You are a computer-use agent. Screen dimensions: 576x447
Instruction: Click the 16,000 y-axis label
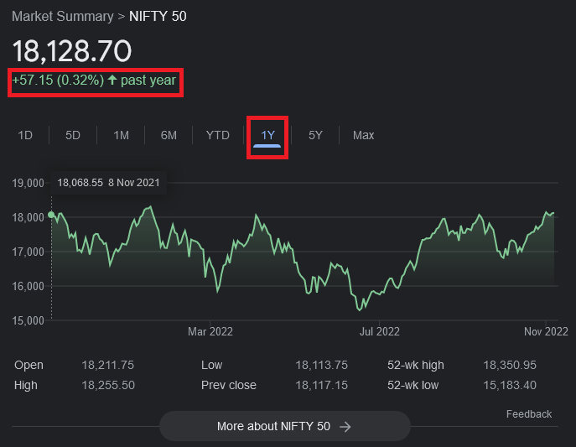point(28,286)
